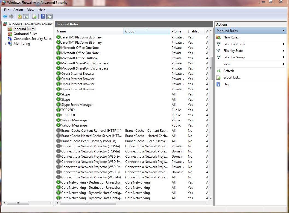Viewport: 289px width, 213px height.
Task: Select BranchCache Content Retrieval (HTTP-In) rule
Action: (x=91, y=130)
